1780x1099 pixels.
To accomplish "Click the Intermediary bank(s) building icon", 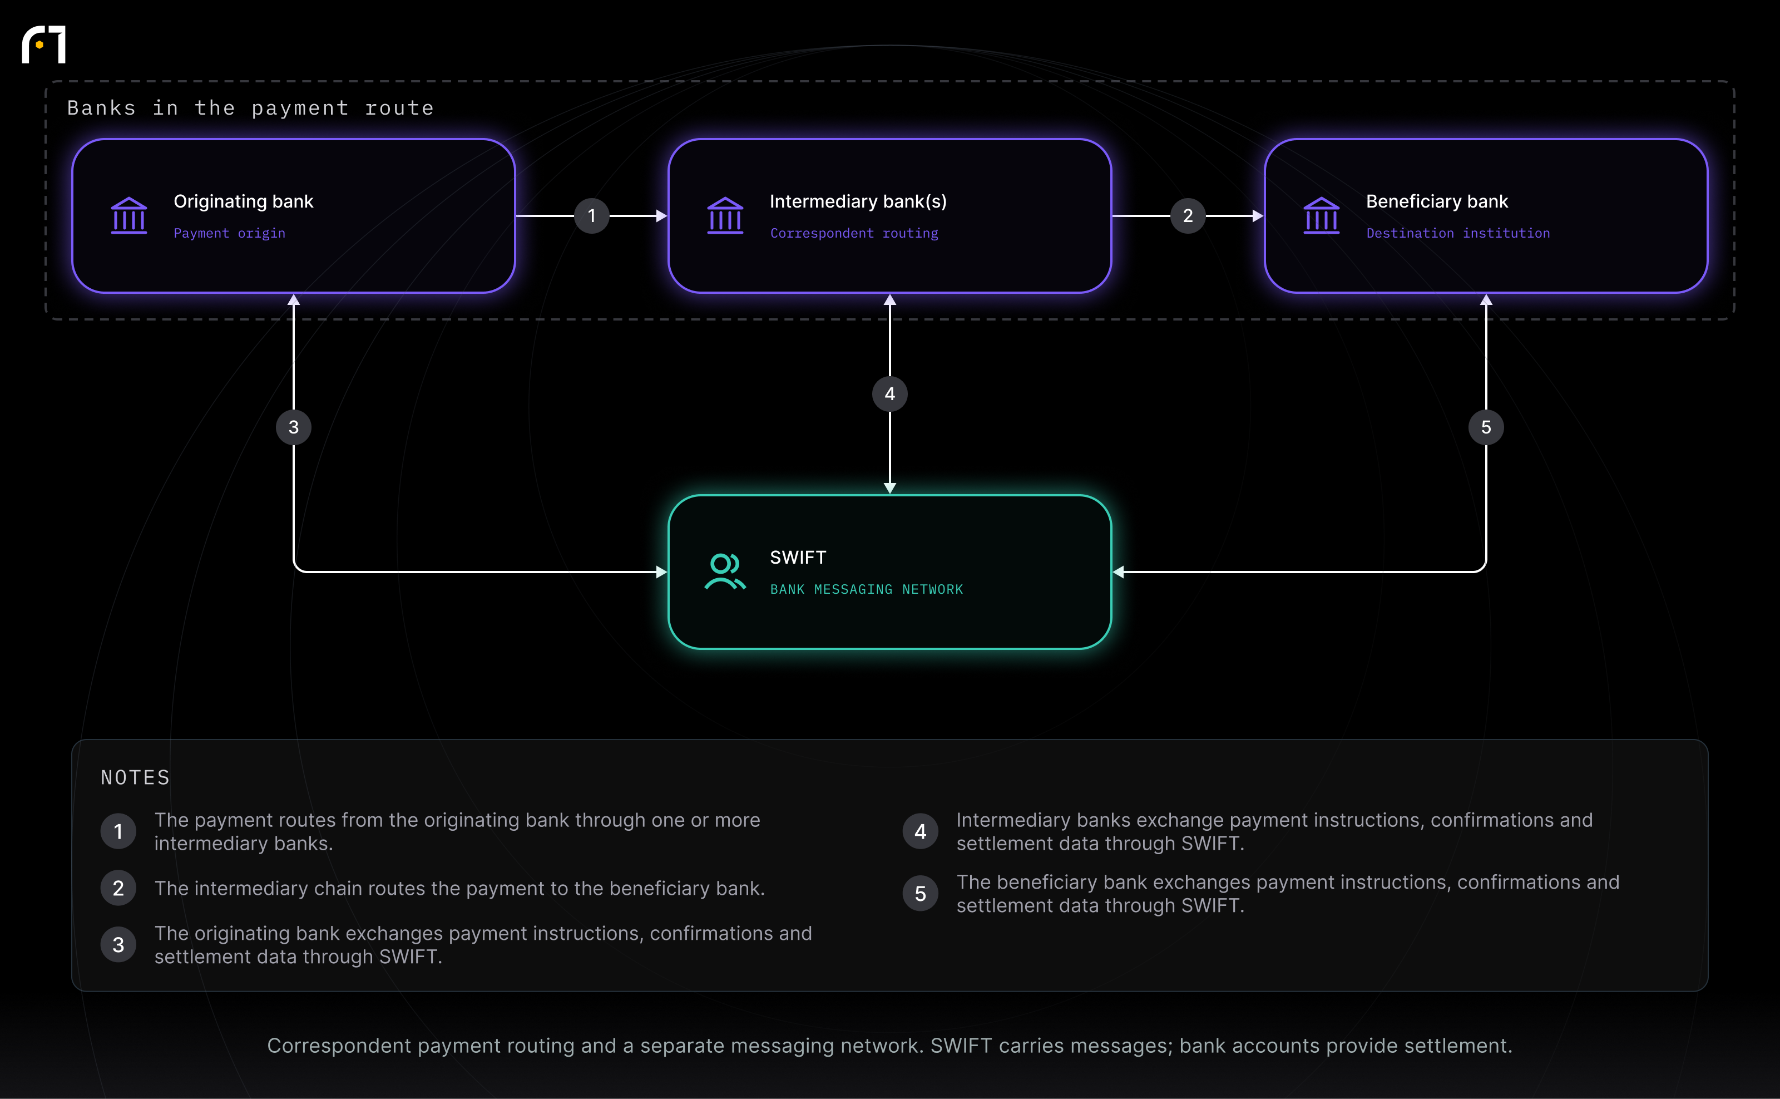I will coord(725,216).
